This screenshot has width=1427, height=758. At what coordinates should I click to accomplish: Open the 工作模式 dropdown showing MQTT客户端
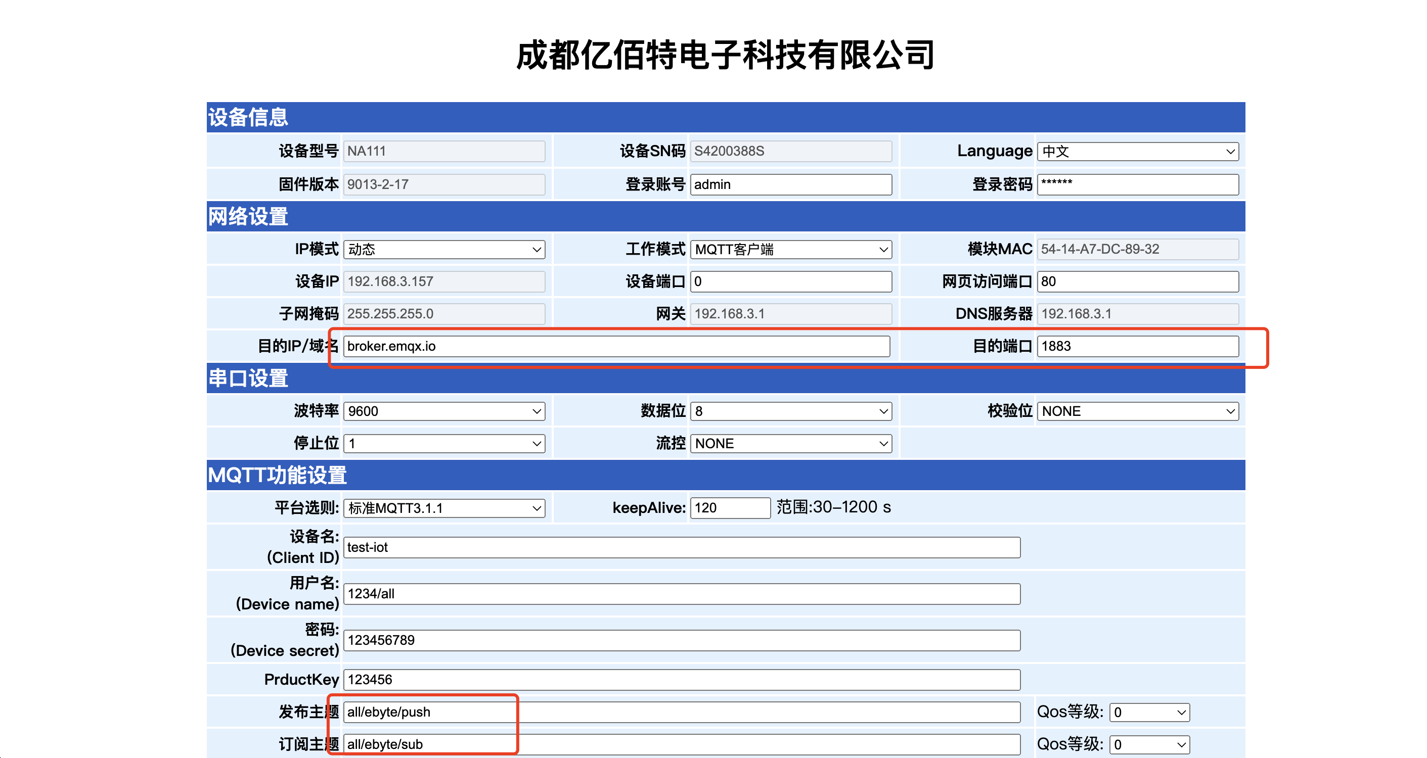[x=791, y=249]
